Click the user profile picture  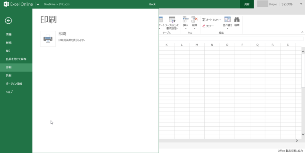tap(263, 4)
